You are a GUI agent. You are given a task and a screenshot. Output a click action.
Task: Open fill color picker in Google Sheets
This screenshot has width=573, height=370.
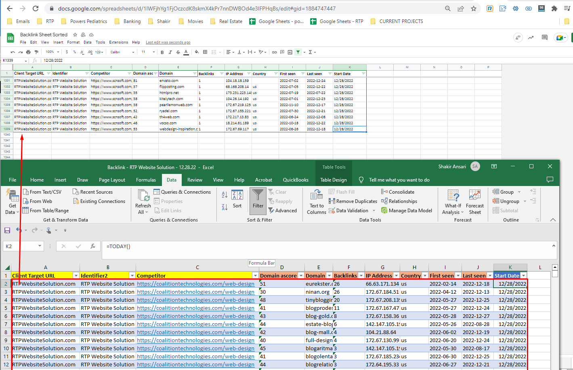[x=197, y=52]
